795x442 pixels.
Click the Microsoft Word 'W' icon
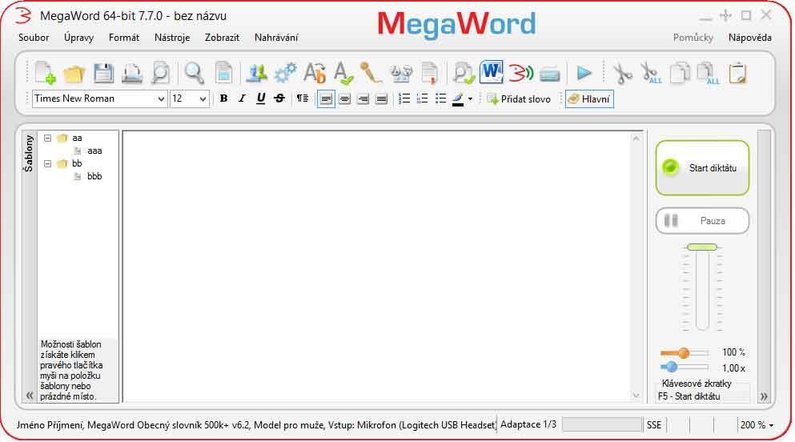(x=492, y=72)
